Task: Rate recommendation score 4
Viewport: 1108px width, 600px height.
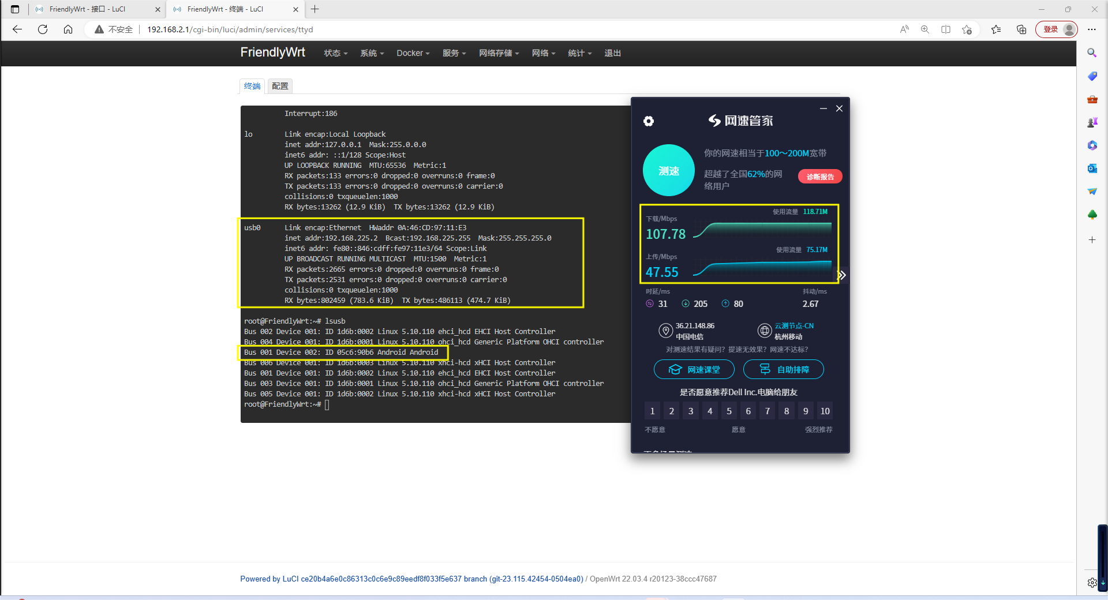Action: (x=710, y=411)
